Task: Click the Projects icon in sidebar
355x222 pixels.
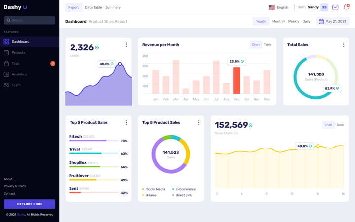Action: tap(6, 53)
